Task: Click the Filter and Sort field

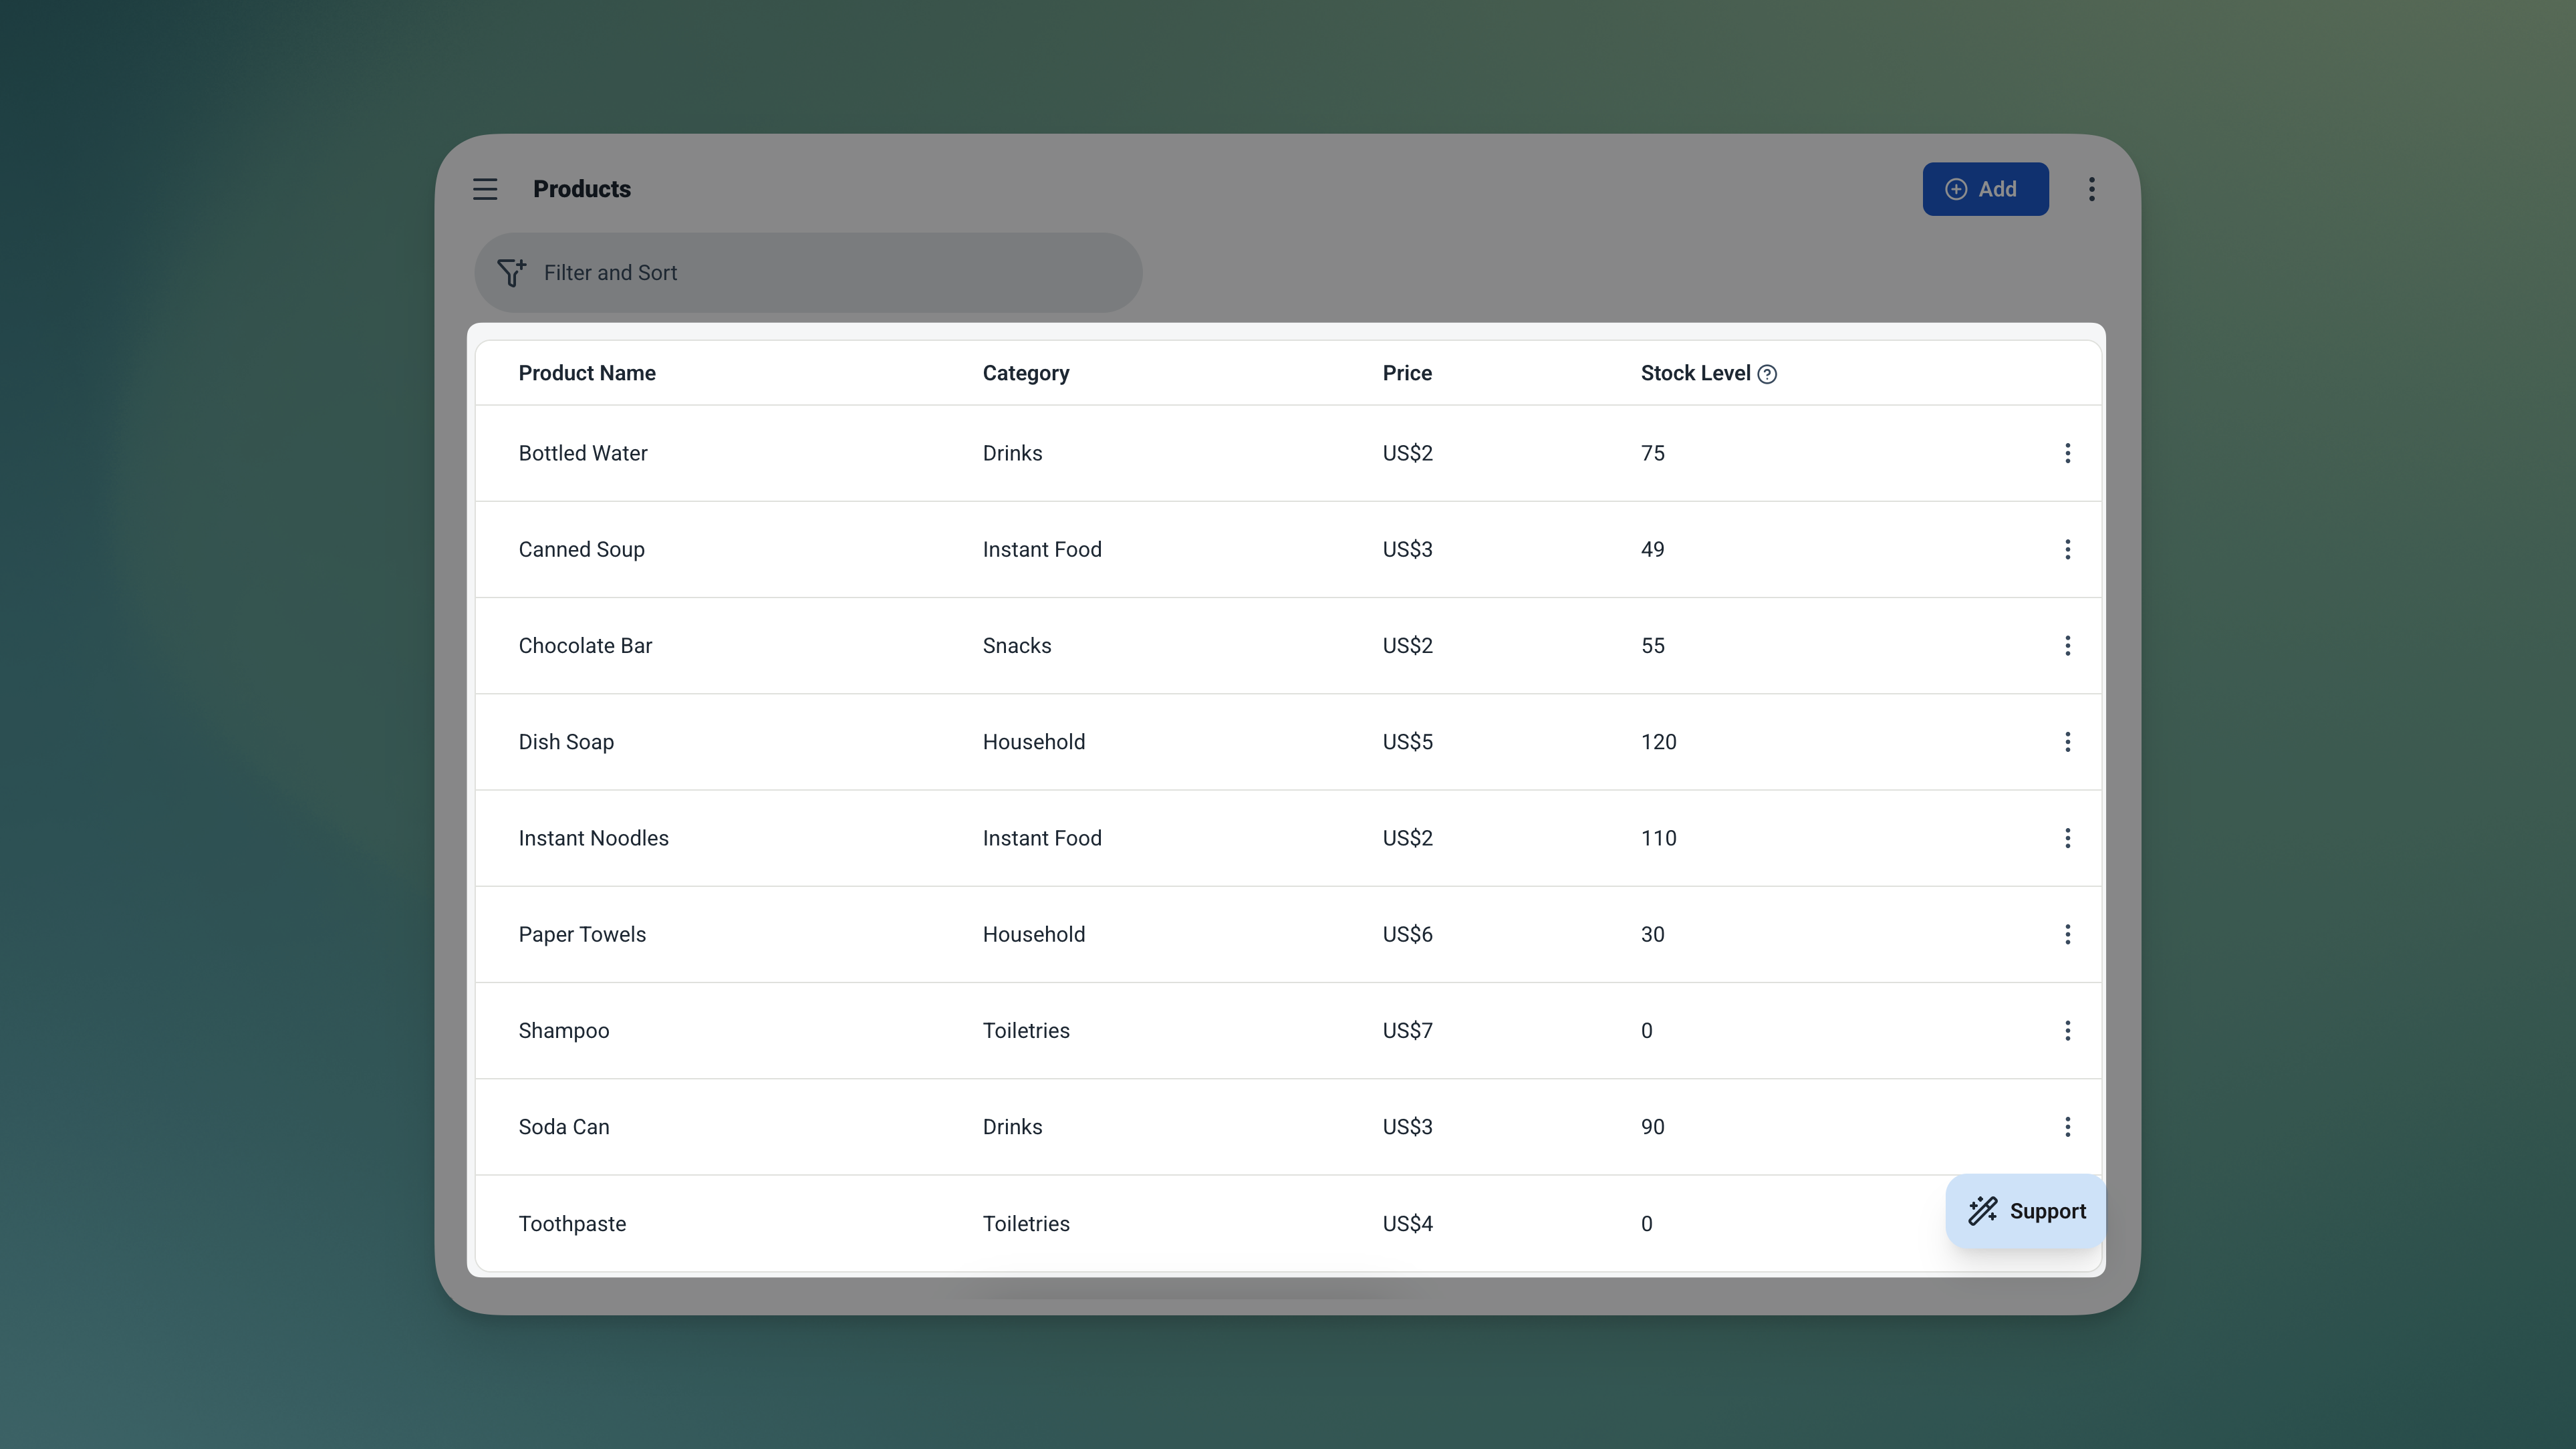Action: [808, 273]
